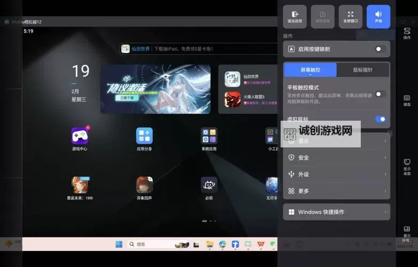This screenshot has height=267, width=418.
Task: Open 全屏窗口 fullscreen window tile
Action: [351, 17]
